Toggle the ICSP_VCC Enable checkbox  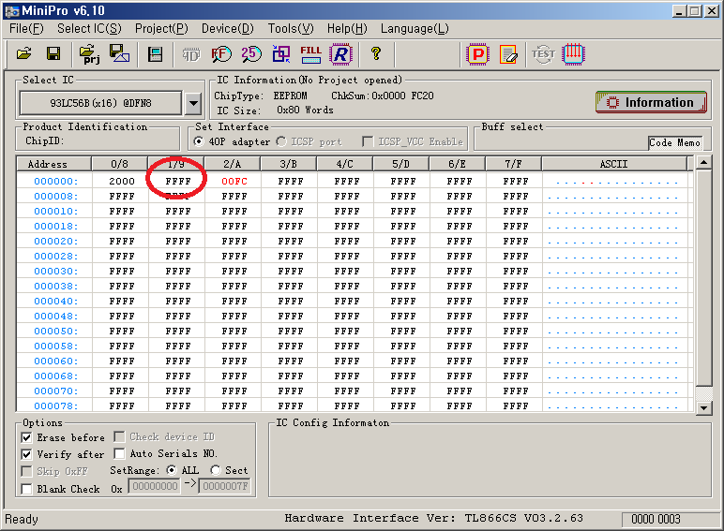pos(368,141)
